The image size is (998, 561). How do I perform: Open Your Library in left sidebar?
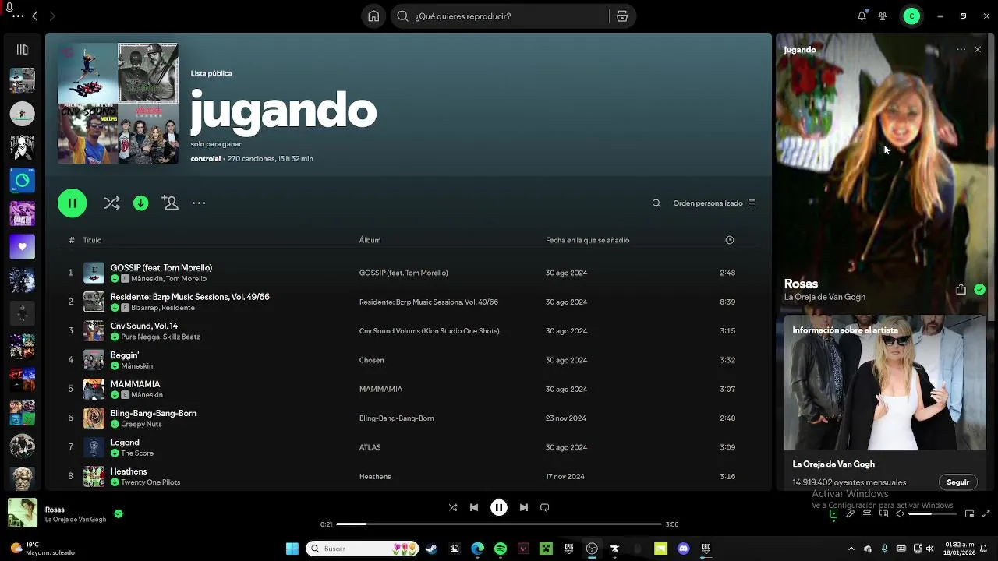tap(22, 49)
